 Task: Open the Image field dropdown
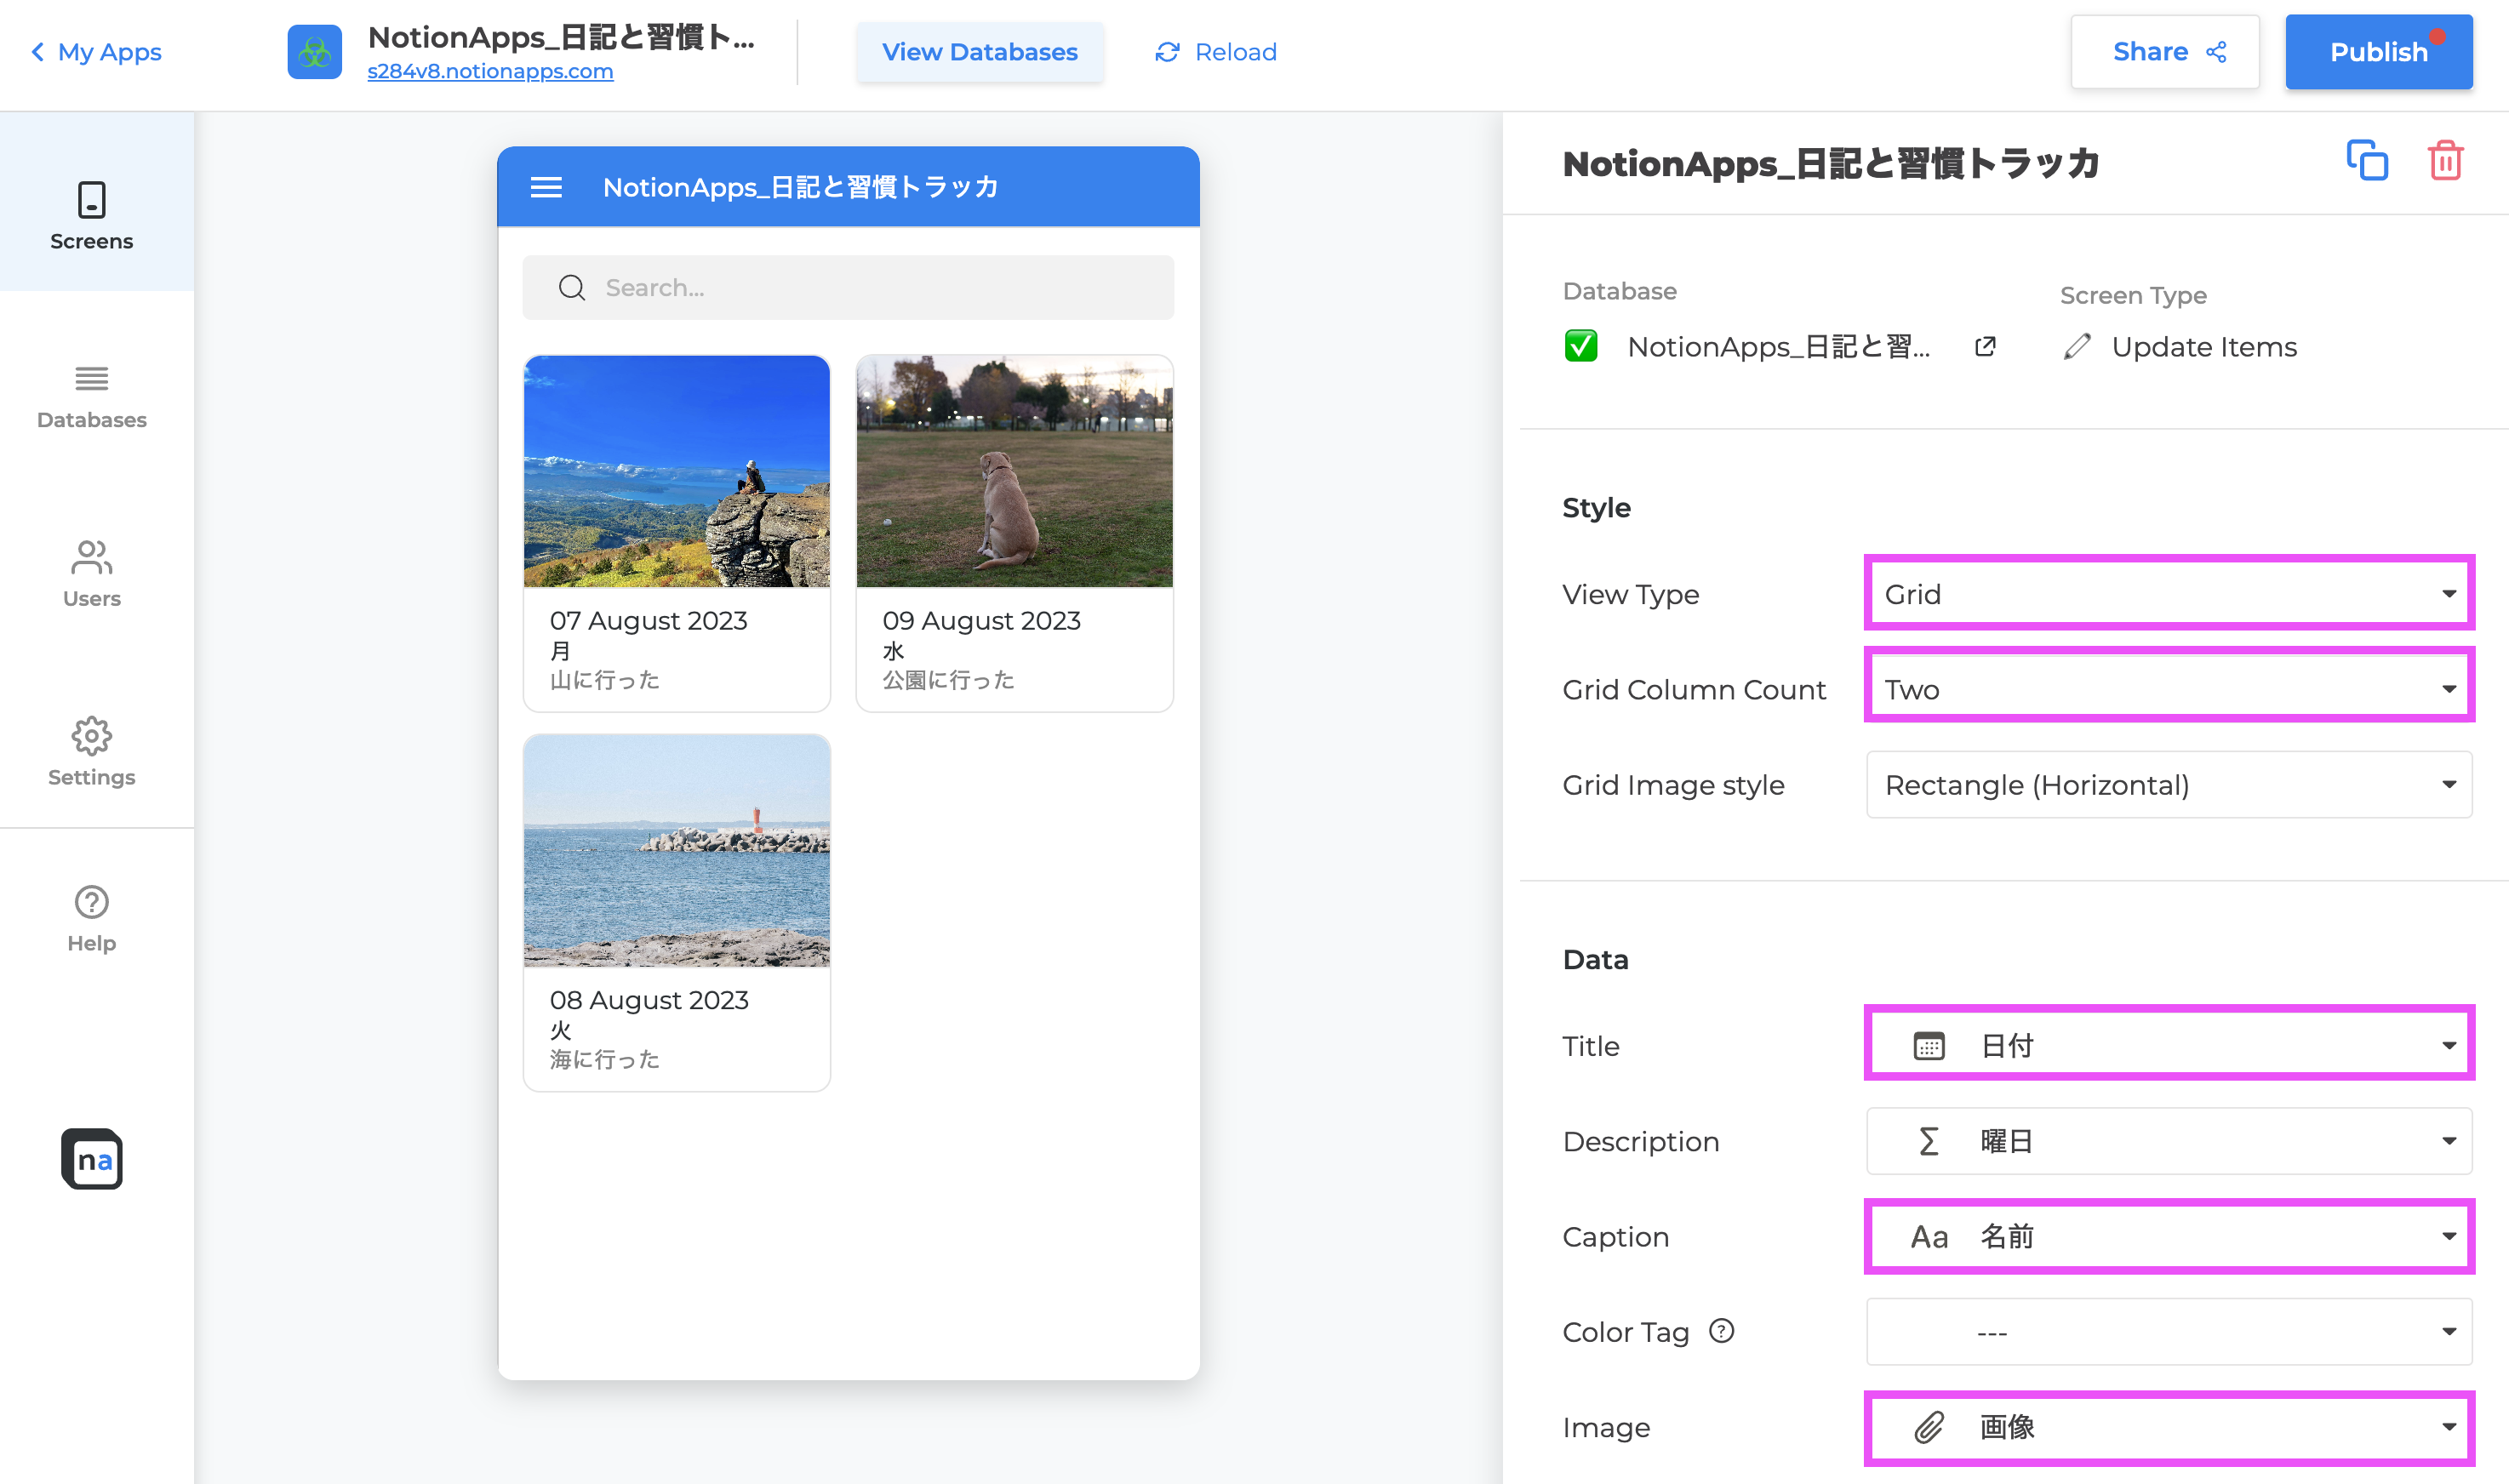(x=2169, y=1427)
